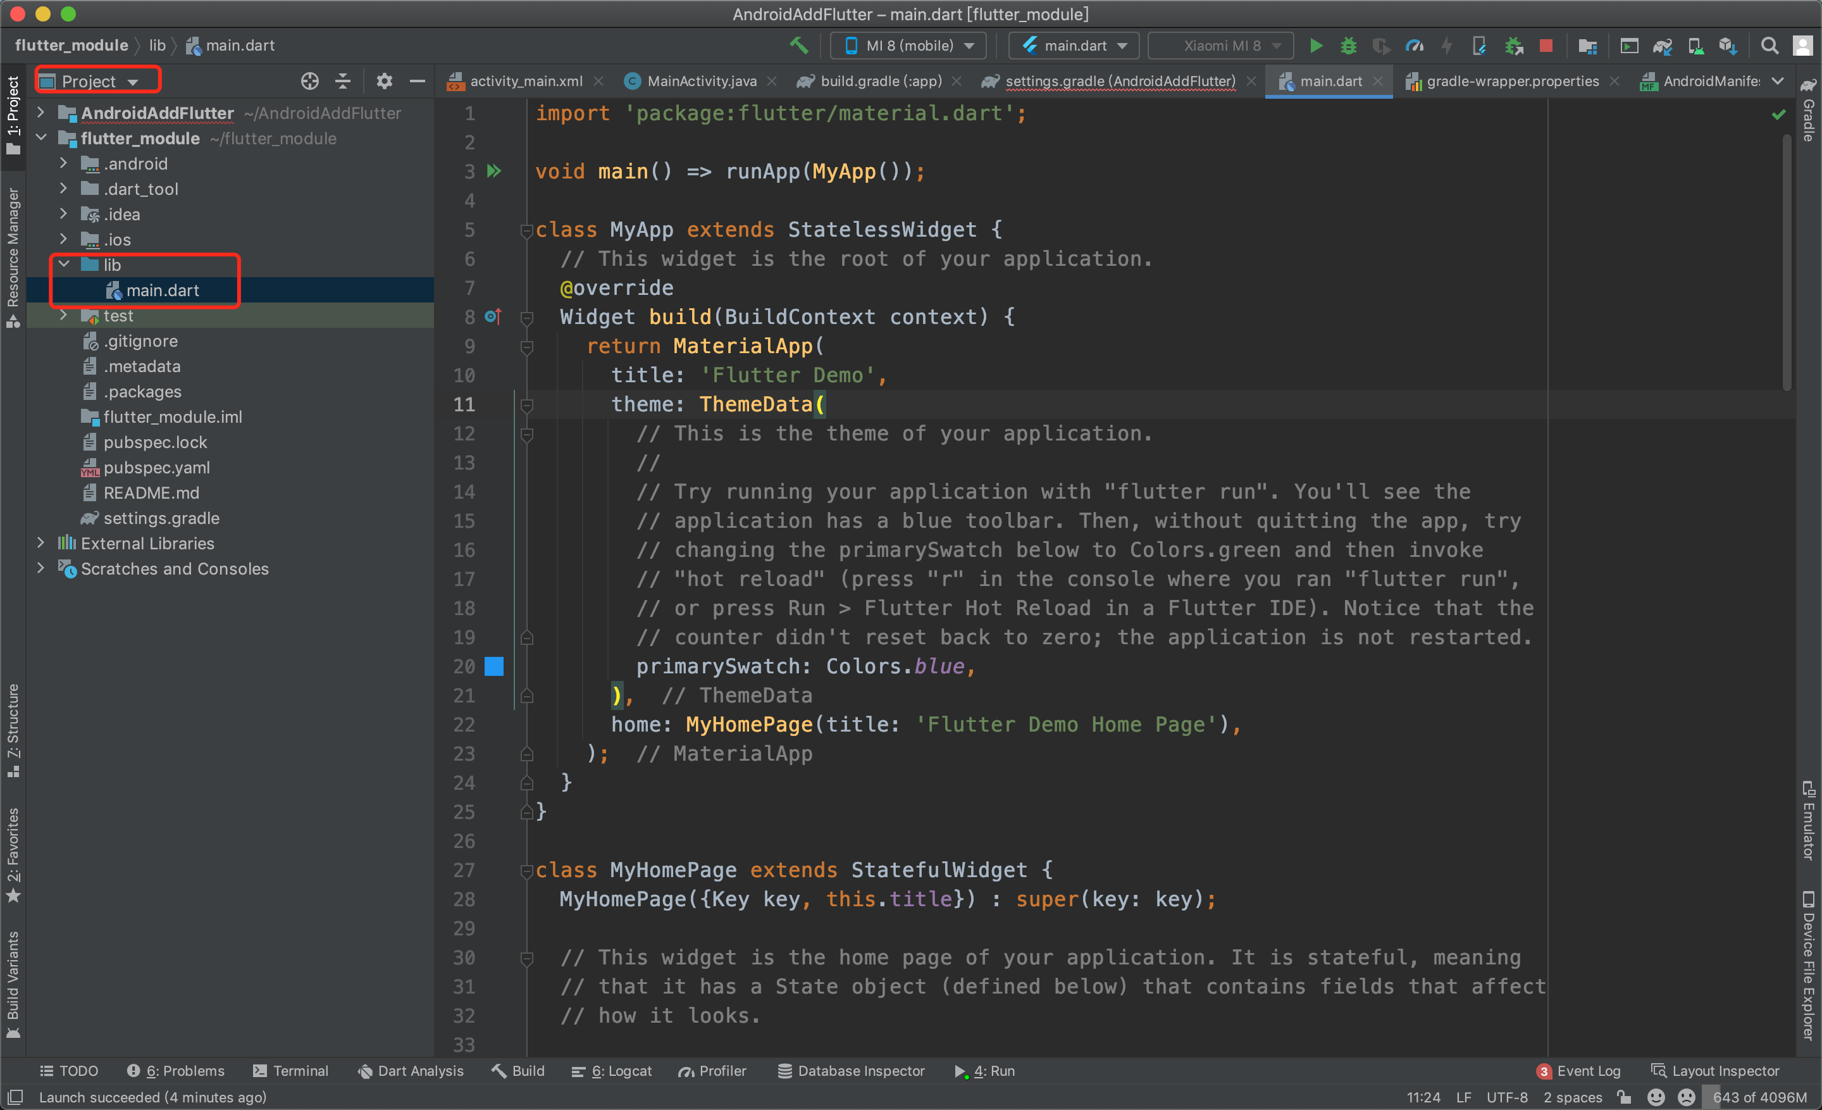Image resolution: width=1822 pixels, height=1110 pixels.
Task: Open Search Everywhere magnifier icon
Action: click(x=1769, y=46)
